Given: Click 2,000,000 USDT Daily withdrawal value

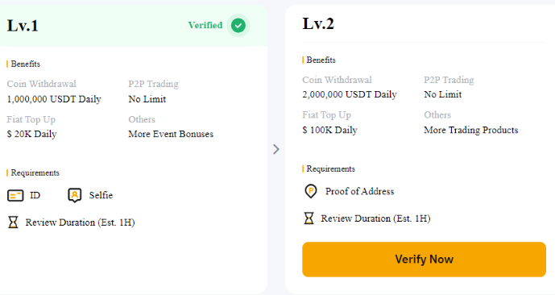Looking at the screenshot, I should (350, 94).
